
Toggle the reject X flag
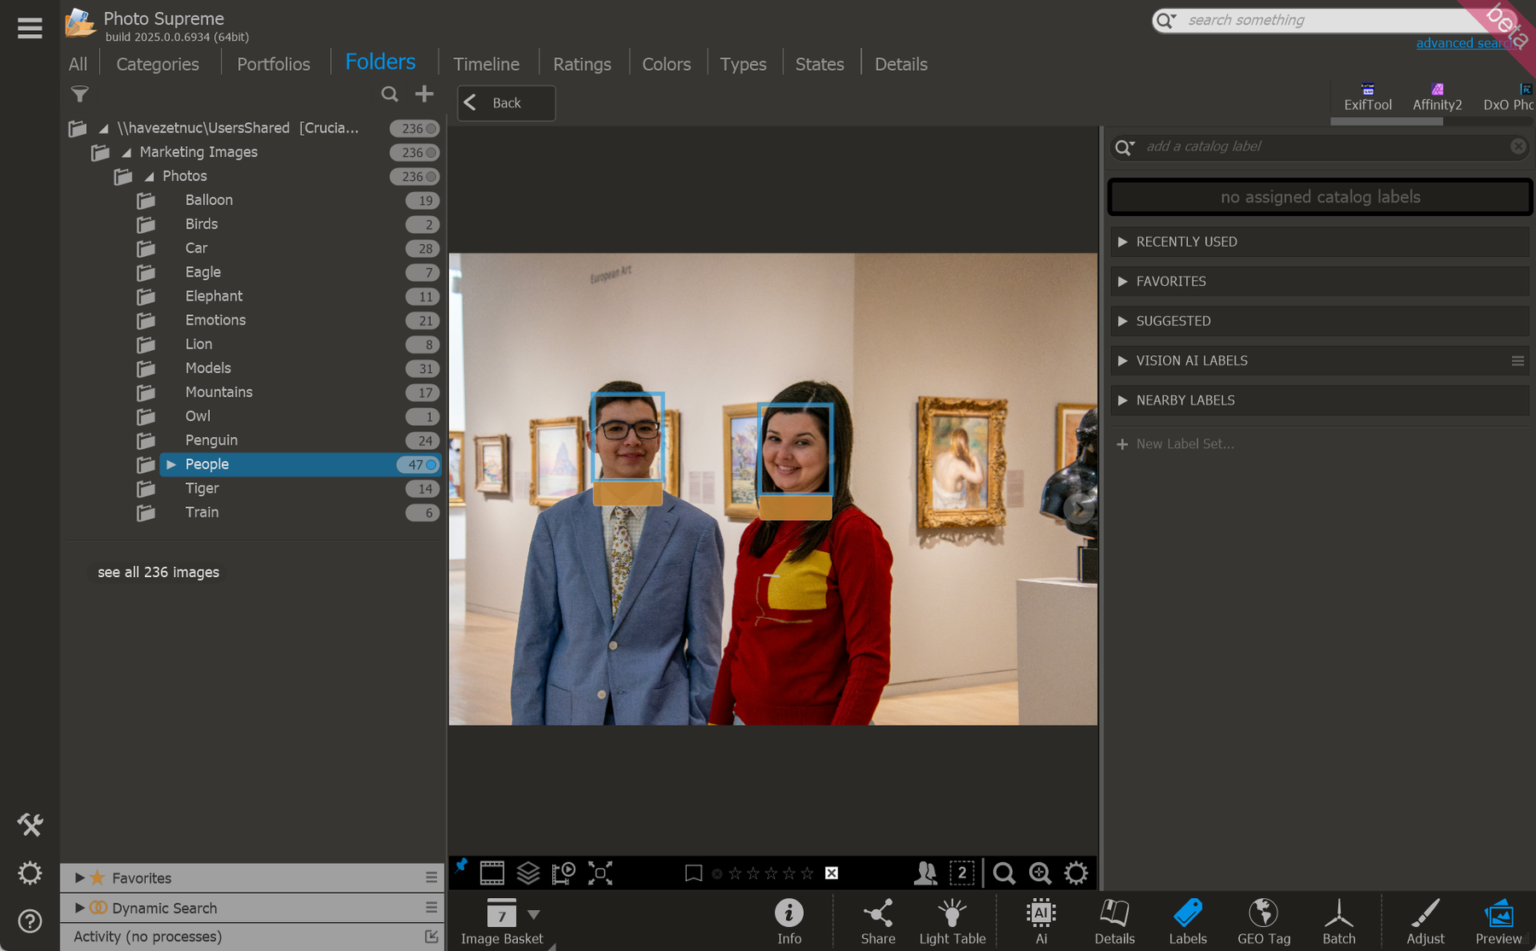coord(832,873)
